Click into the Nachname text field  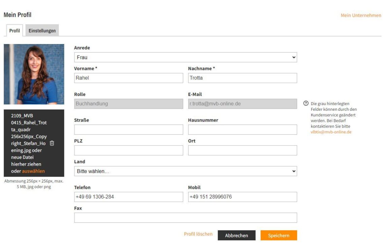tap(242, 78)
